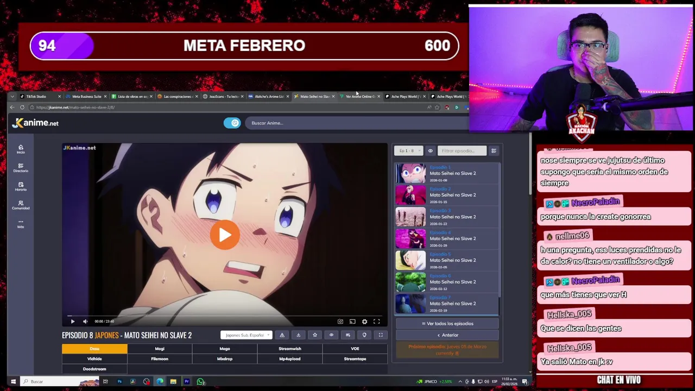This screenshot has width=695, height=391.
Task: Open the Ep 1 - 8 range dropdown
Action: tap(408, 151)
